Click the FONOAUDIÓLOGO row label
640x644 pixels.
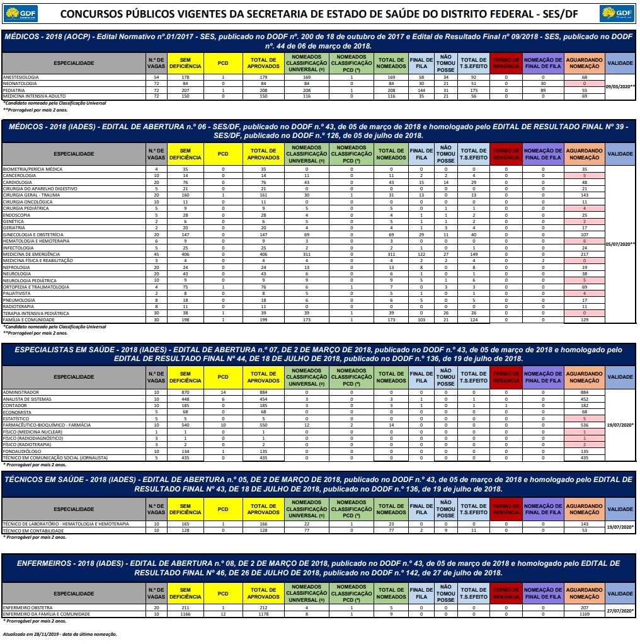coord(22,451)
